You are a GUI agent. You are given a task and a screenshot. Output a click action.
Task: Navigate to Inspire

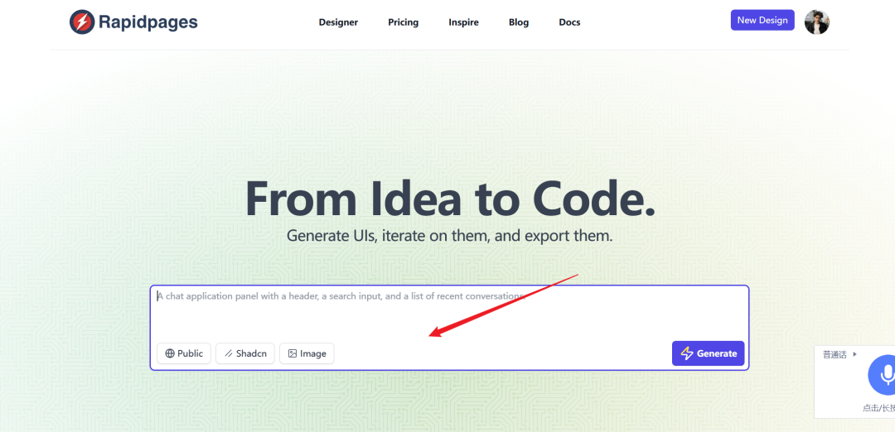click(x=463, y=22)
